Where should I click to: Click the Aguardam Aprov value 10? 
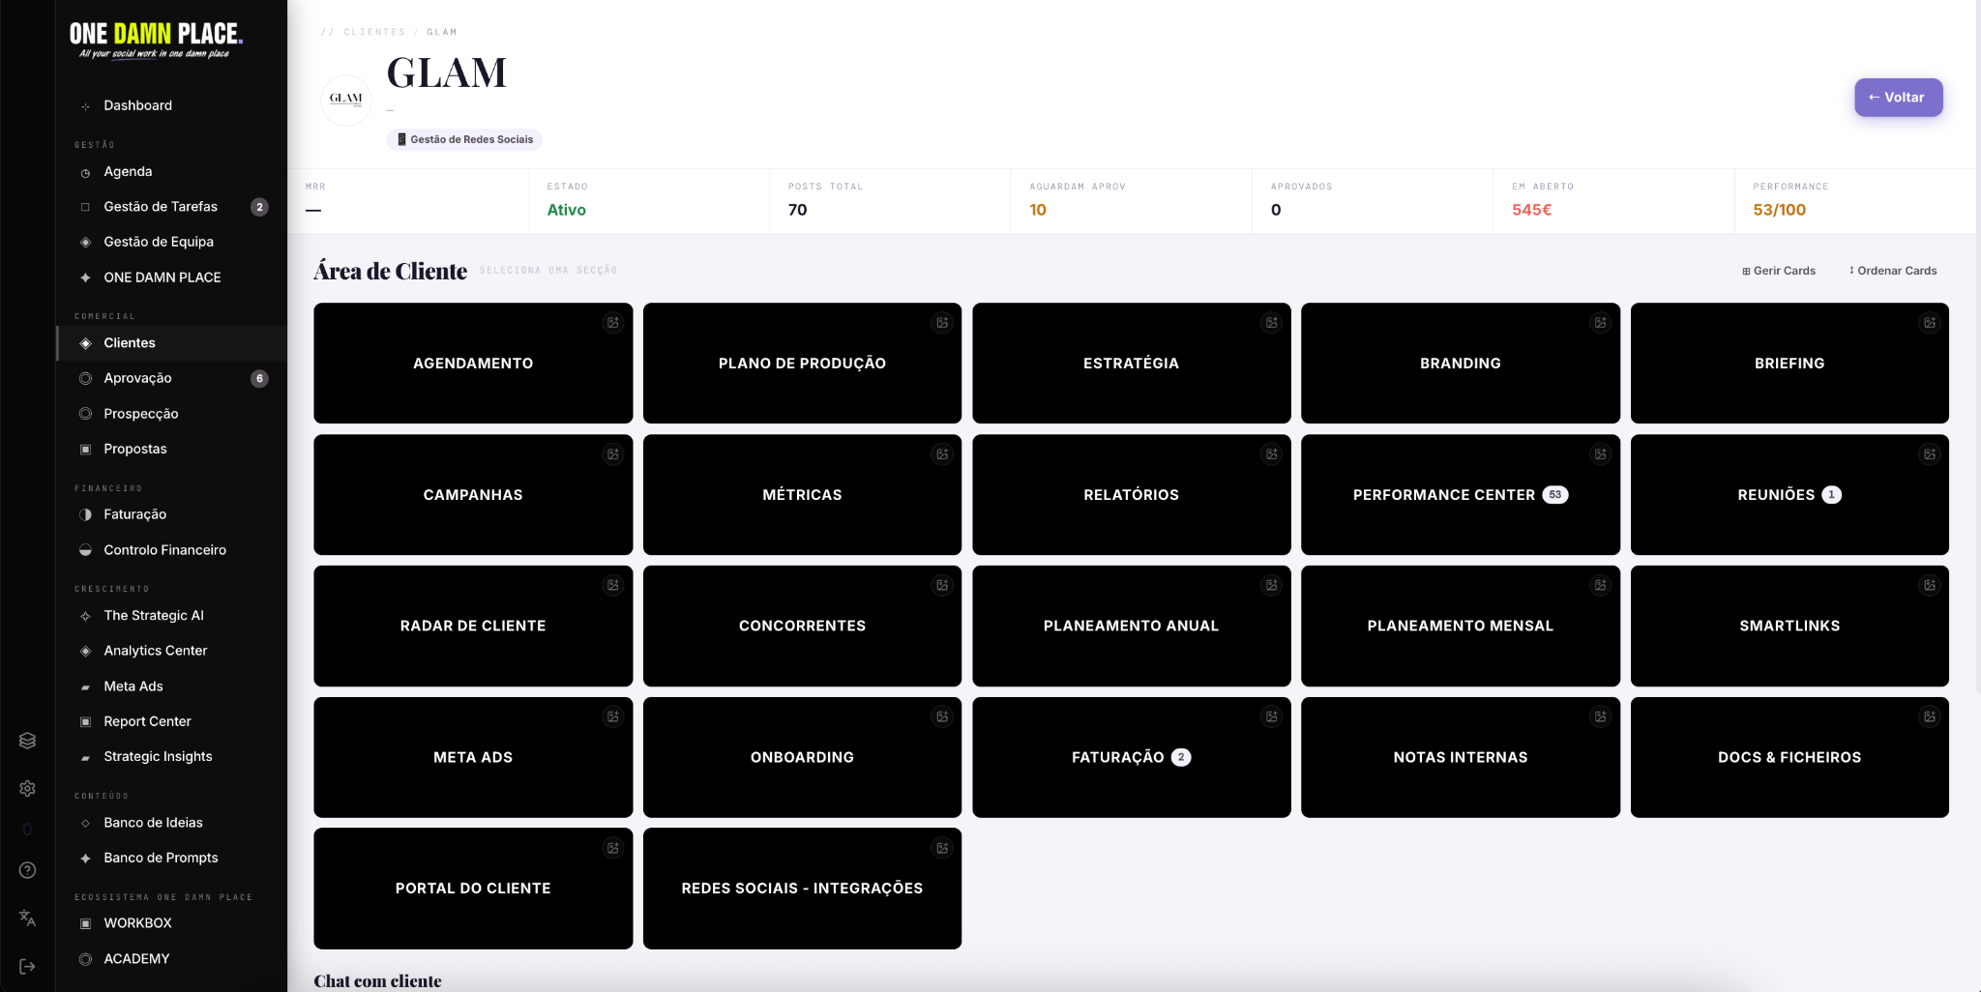point(1038,210)
